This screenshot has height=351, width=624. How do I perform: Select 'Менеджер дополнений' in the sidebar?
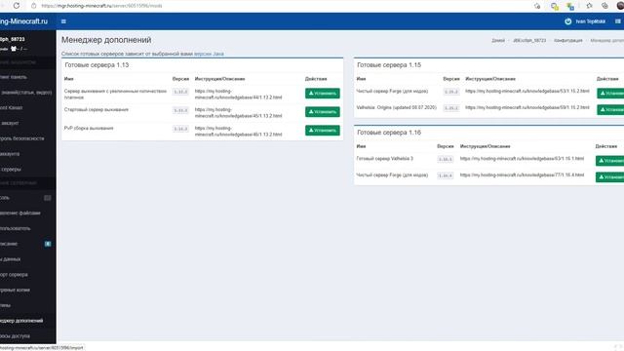[x=28, y=321]
